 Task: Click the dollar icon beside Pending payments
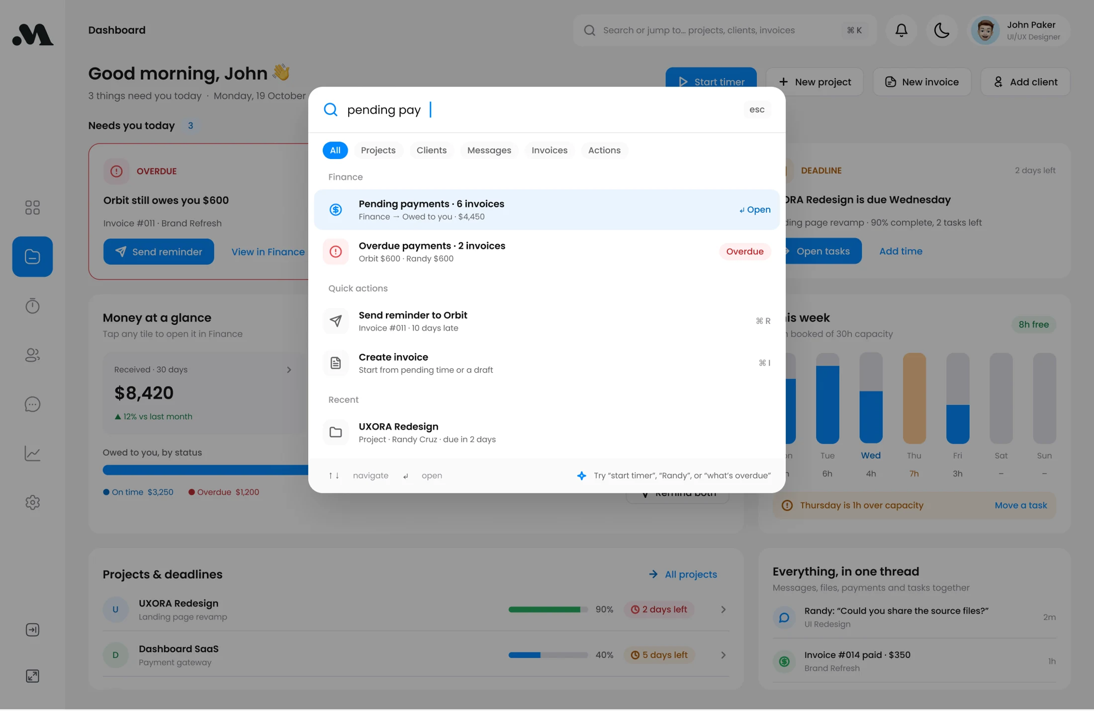[336, 210]
